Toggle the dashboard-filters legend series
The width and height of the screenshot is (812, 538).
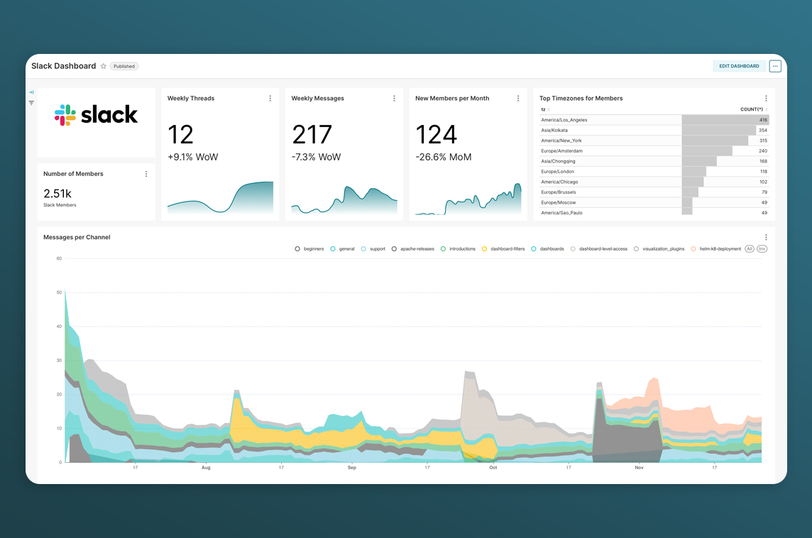click(x=503, y=249)
